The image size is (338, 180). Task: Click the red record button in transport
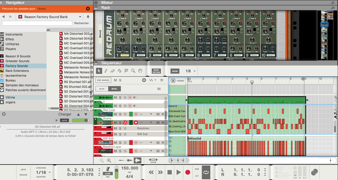(188, 172)
